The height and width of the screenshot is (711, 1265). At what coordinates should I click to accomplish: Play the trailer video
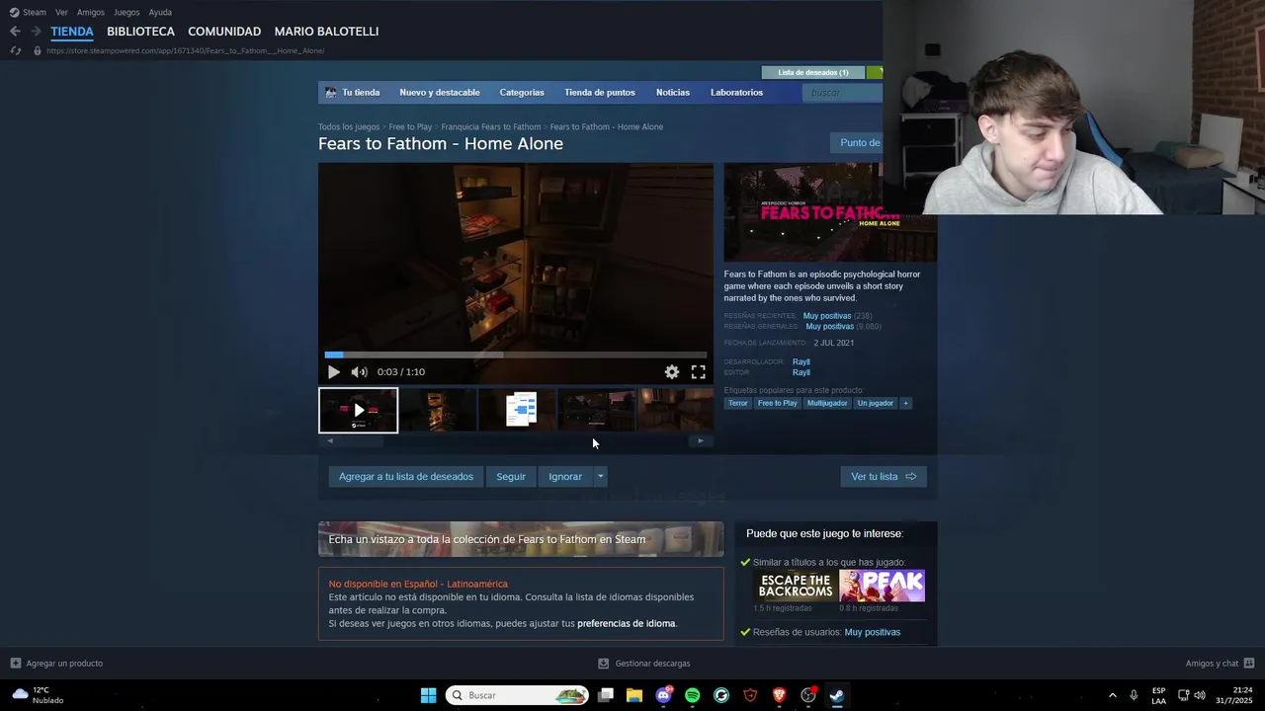tap(333, 372)
